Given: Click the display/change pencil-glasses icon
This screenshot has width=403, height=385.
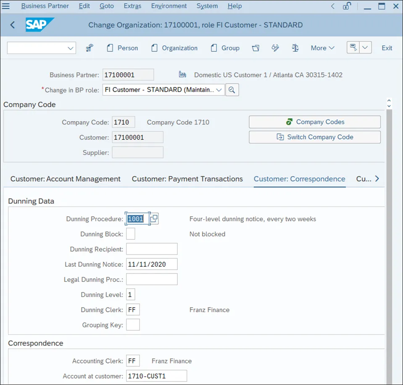Looking at the screenshot, I should [x=275, y=48].
